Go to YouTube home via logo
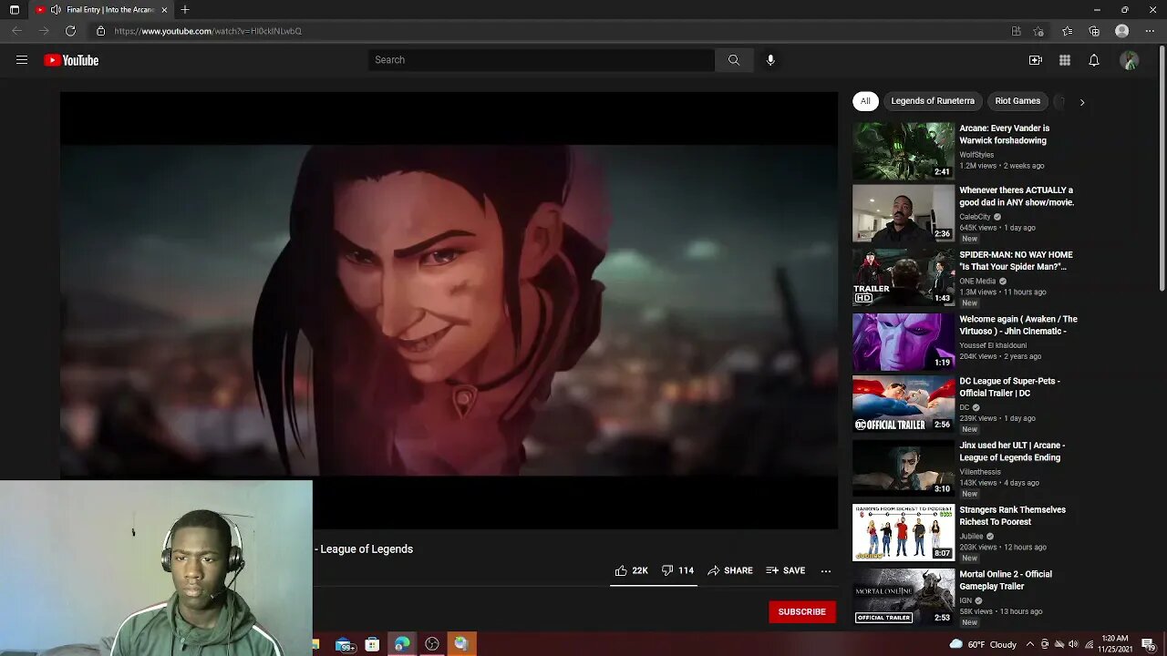Screen dimensions: 1167x656 tap(71, 60)
